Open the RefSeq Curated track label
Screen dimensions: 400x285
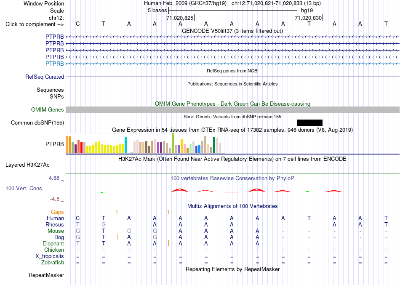tap(45, 77)
